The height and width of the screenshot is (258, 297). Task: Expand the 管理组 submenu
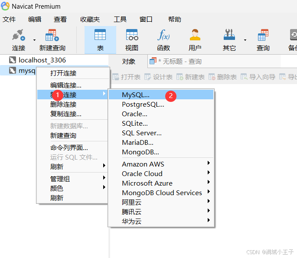73,179
